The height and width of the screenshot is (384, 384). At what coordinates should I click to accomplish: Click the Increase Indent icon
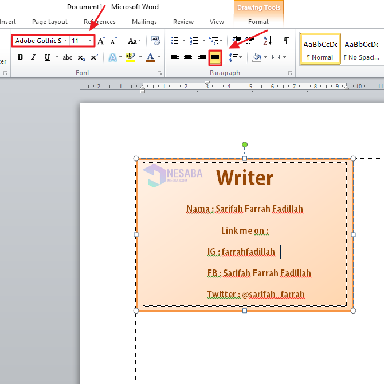[x=249, y=41]
